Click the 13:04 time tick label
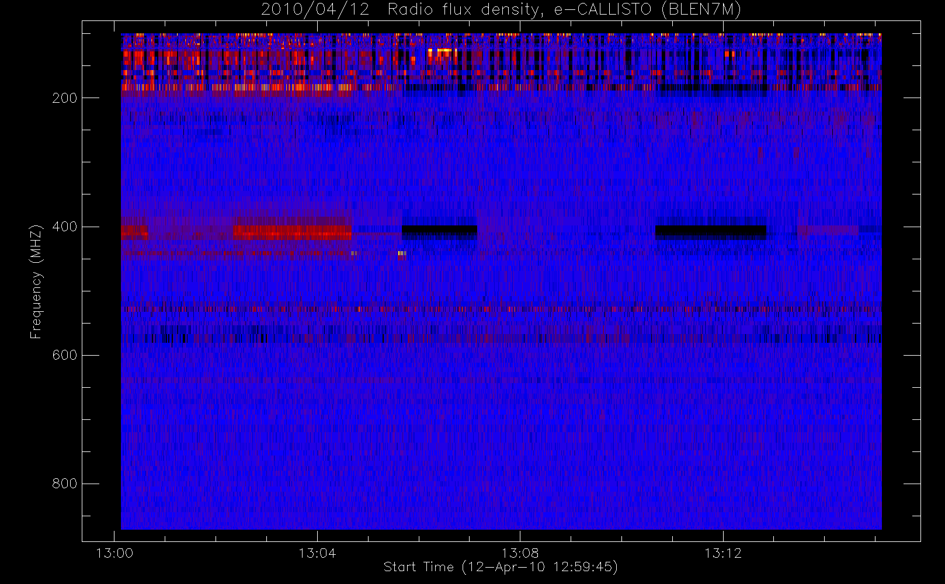This screenshot has height=584, width=945. tap(317, 553)
